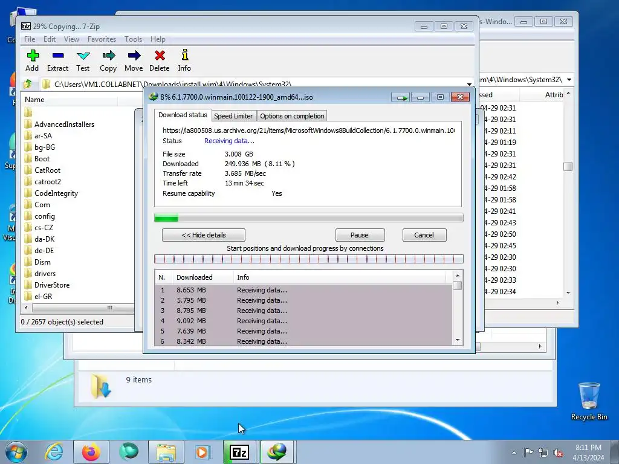
Task: Click the Name column header in 7-Zip
Action: click(x=69, y=100)
